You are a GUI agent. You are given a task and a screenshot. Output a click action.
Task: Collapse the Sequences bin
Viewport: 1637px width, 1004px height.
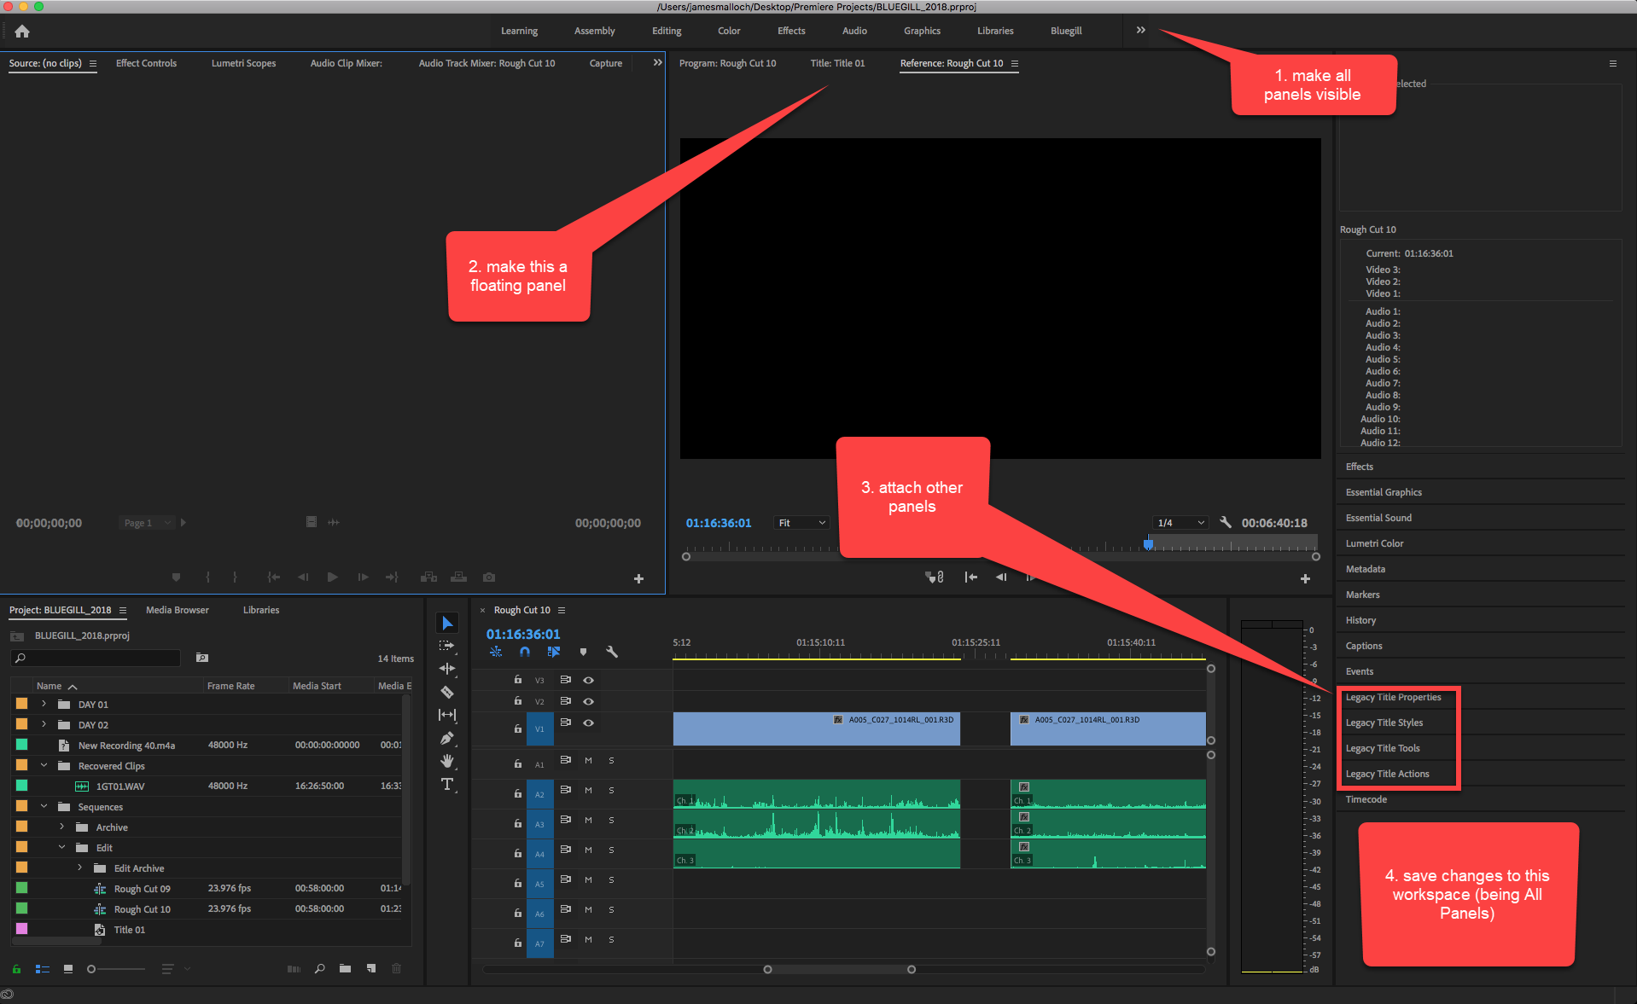(44, 806)
